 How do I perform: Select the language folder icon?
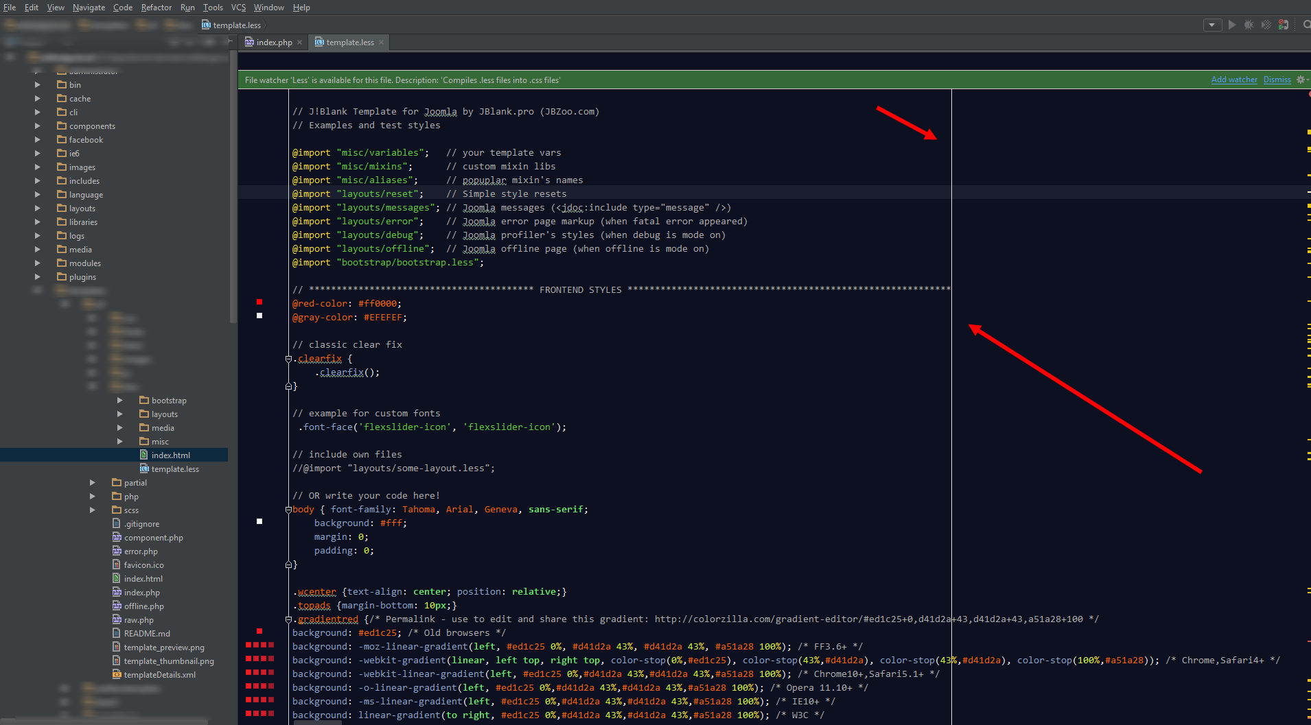pos(62,194)
